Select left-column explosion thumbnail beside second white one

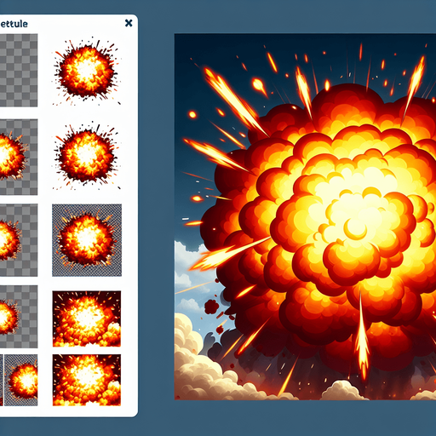tap(19, 157)
